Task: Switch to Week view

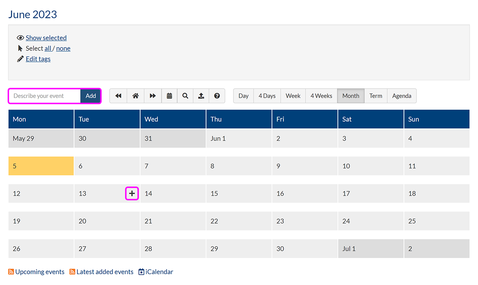Action: pyautogui.click(x=293, y=96)
